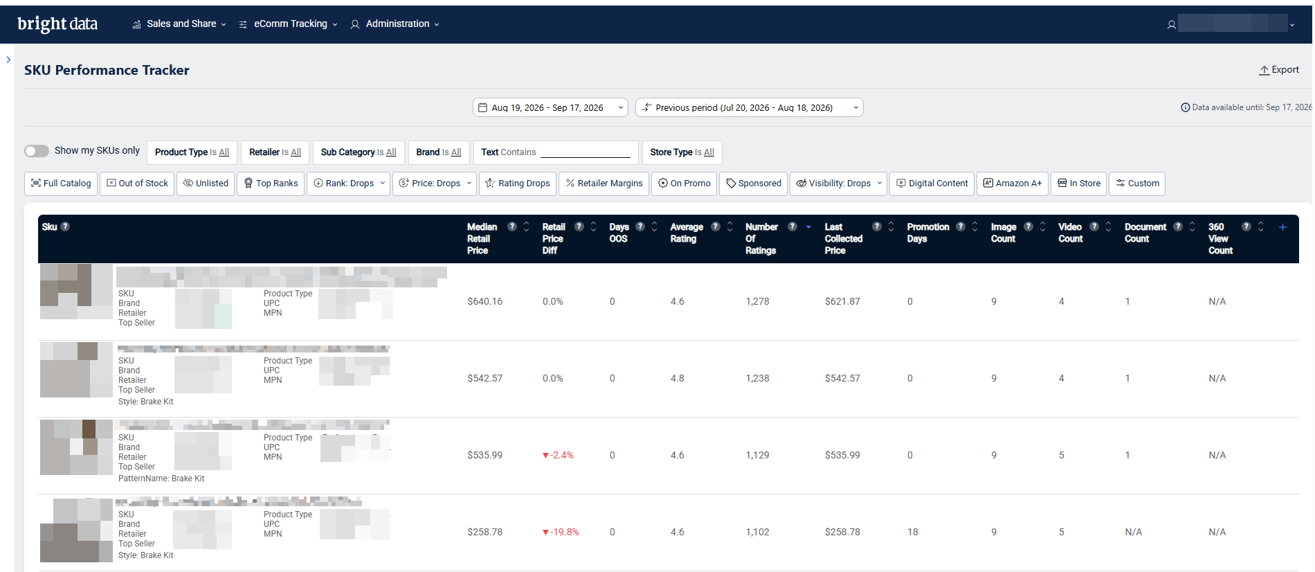Viewport: 1315px width, 572px height.
Task: Sort by 360 View Count
Action: click(x=1260, y=226)
